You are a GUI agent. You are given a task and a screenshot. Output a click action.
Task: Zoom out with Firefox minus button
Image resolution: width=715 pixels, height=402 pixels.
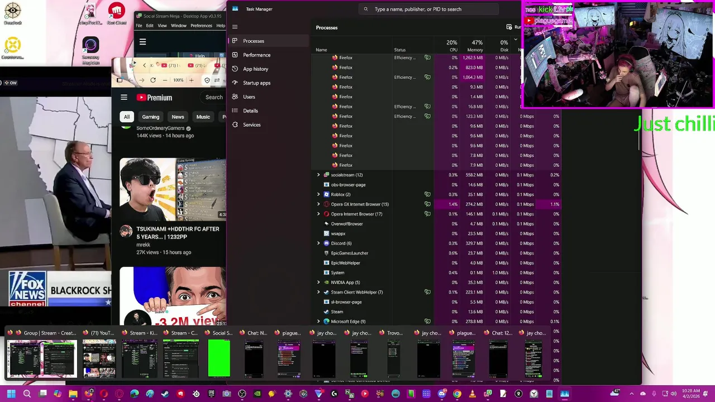(x=165, y=80)
